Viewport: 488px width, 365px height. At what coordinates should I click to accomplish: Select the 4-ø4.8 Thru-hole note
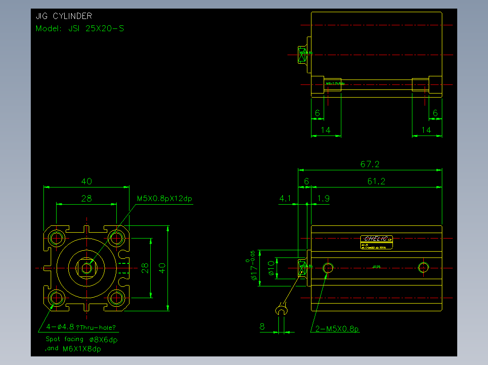pos(81,327)
